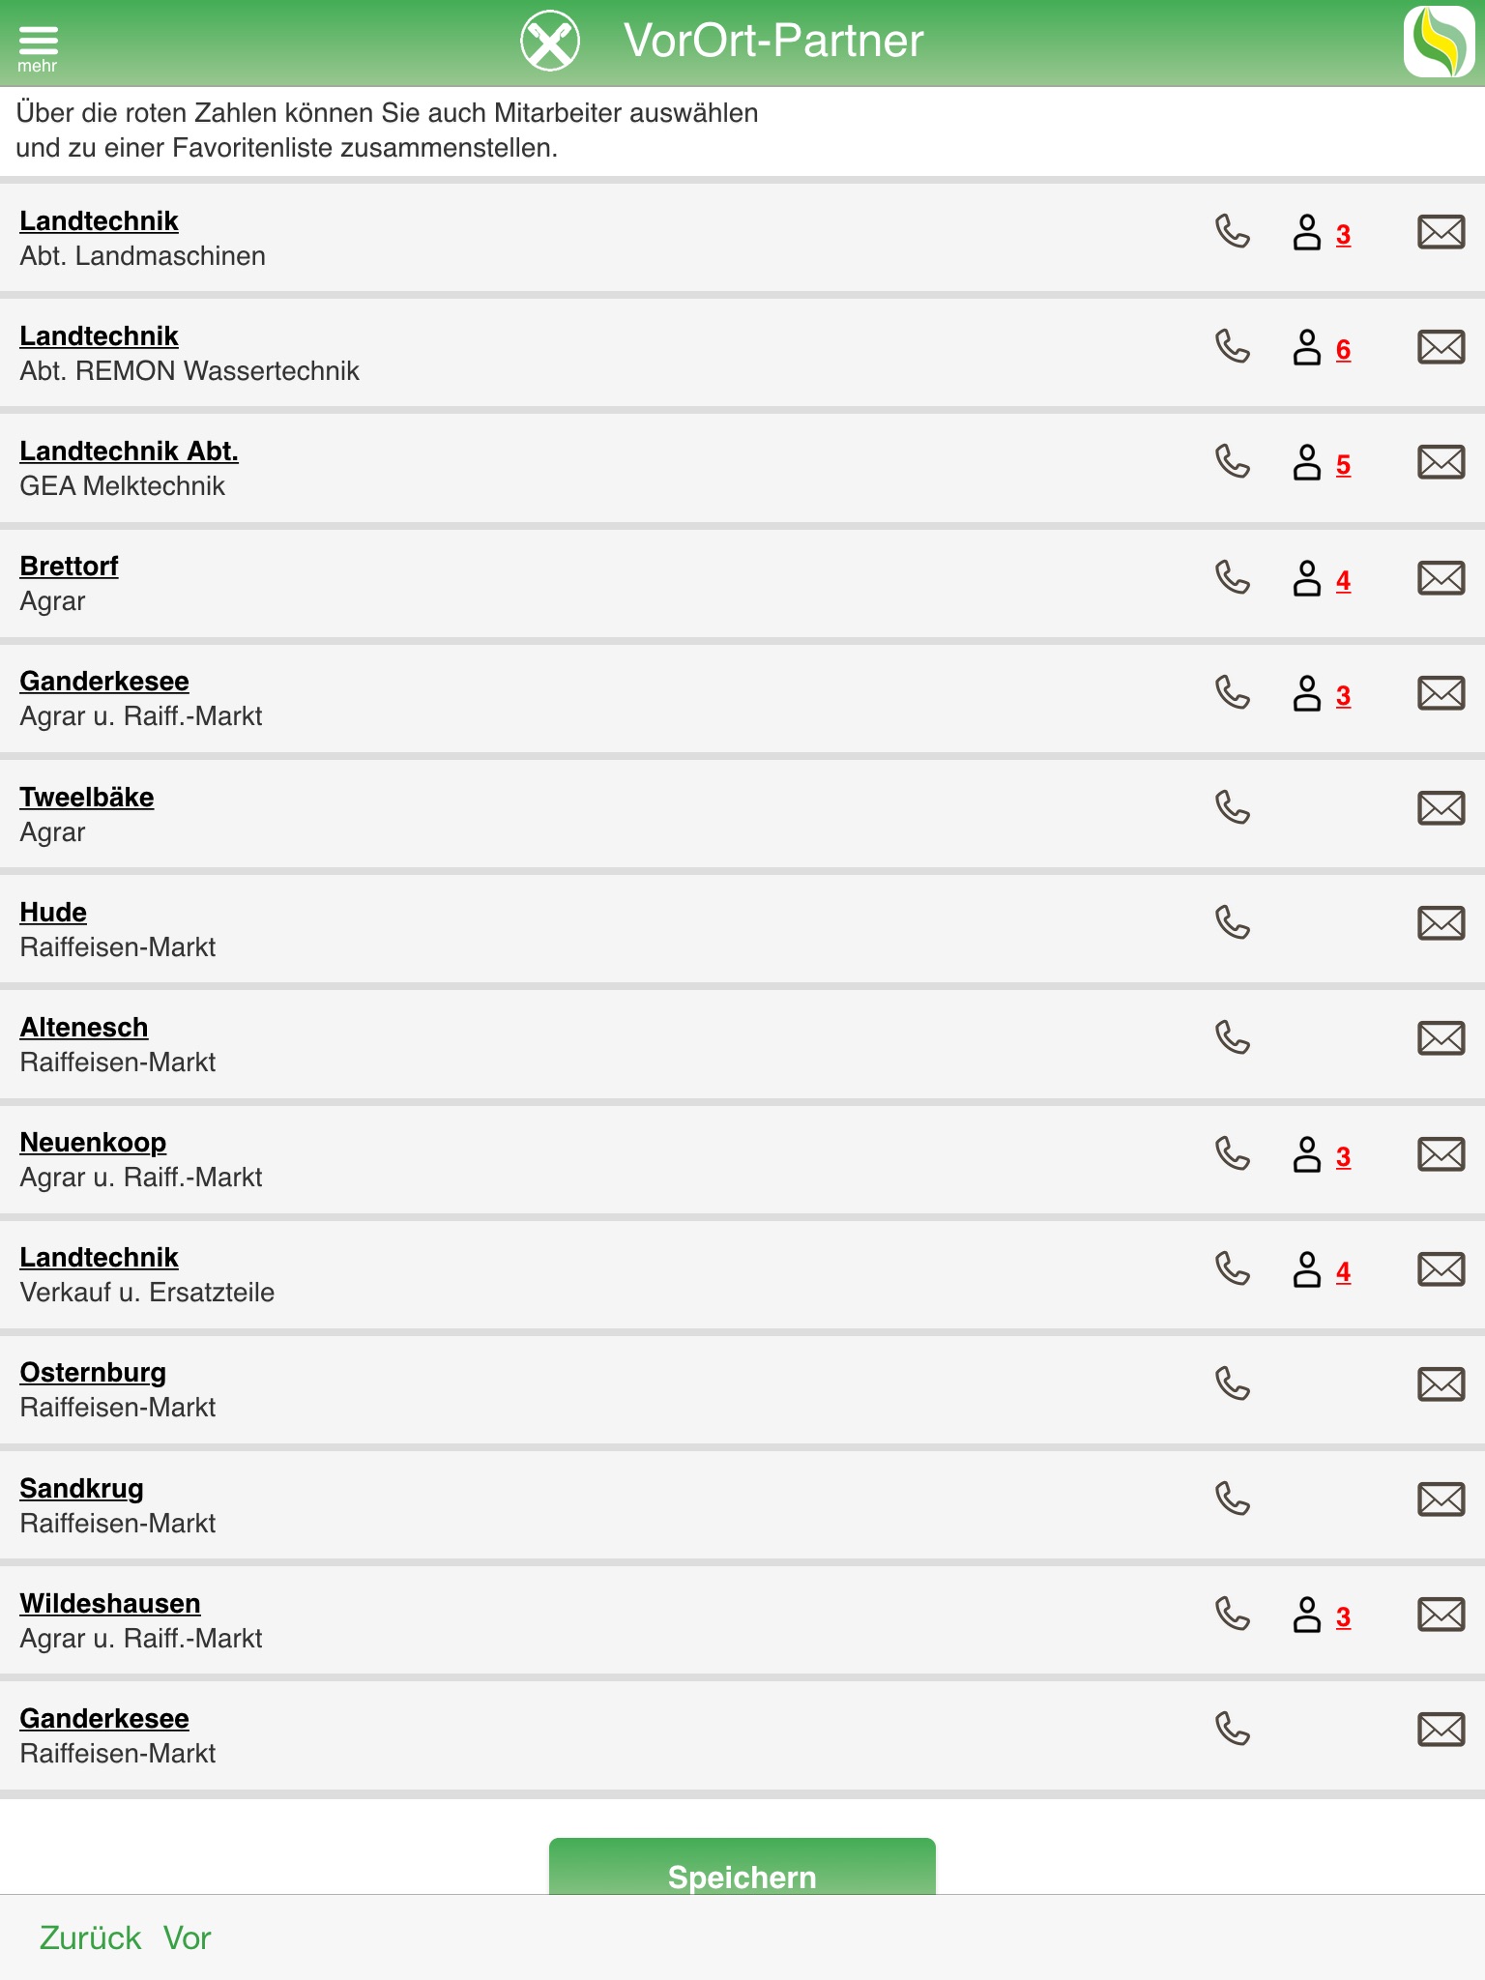Email Wildeshausen Agrar u. Raiff.-Markt
This screenshot has height=1980, width=1485.
1441,1615
